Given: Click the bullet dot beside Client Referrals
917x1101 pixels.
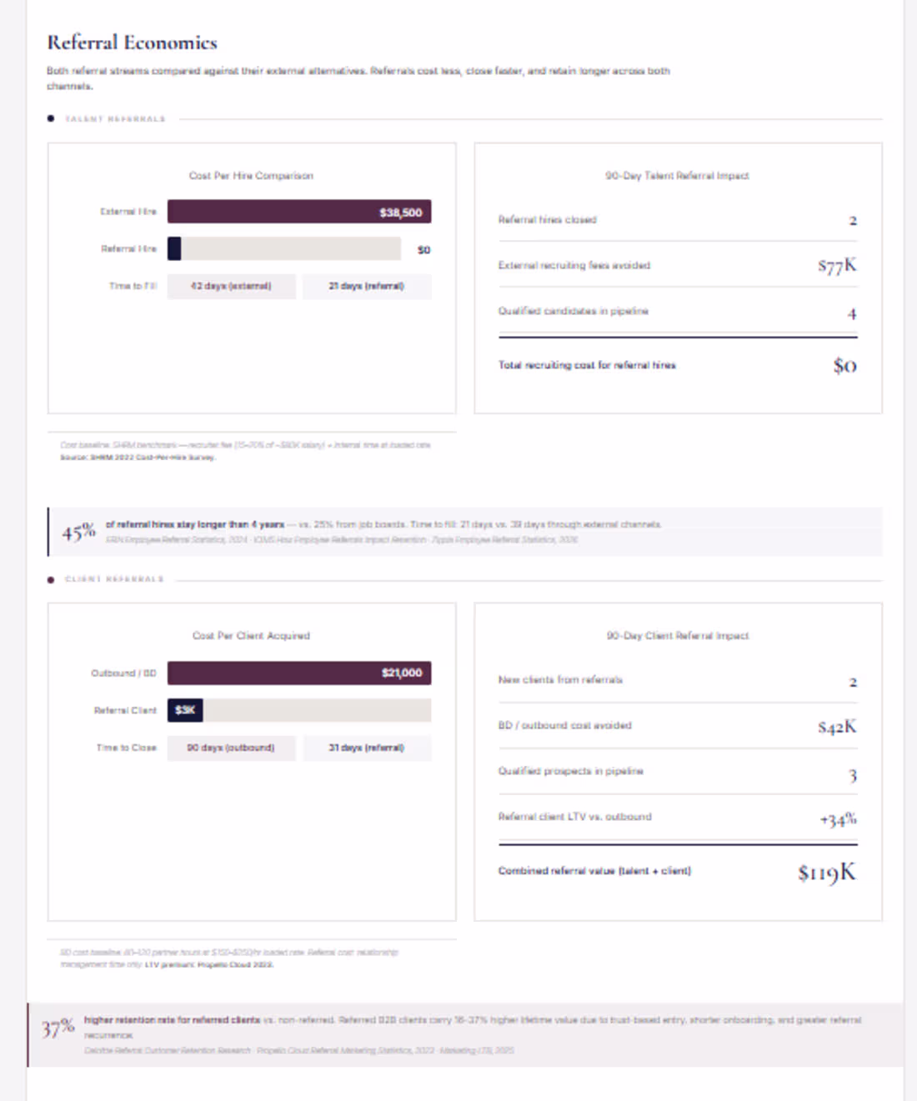Looking at the screenshot, I should tap(51, 579).
